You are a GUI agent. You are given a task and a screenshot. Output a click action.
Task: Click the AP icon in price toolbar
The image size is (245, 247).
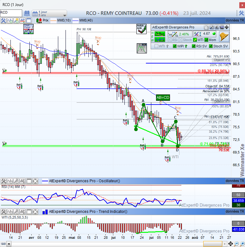pos(22,21)
